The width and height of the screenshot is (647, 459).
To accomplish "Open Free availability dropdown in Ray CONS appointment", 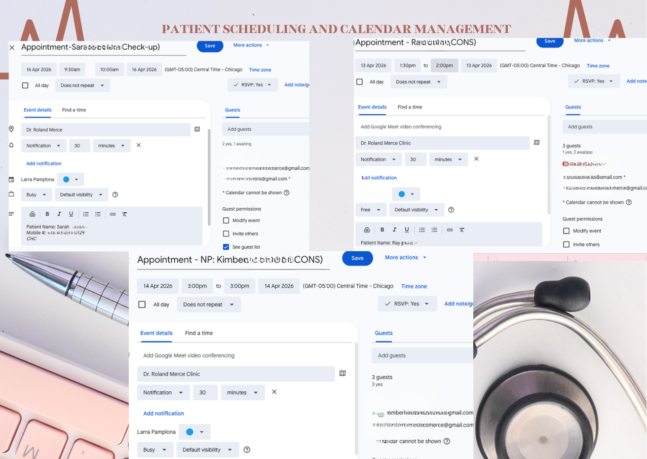I will 371,210.
